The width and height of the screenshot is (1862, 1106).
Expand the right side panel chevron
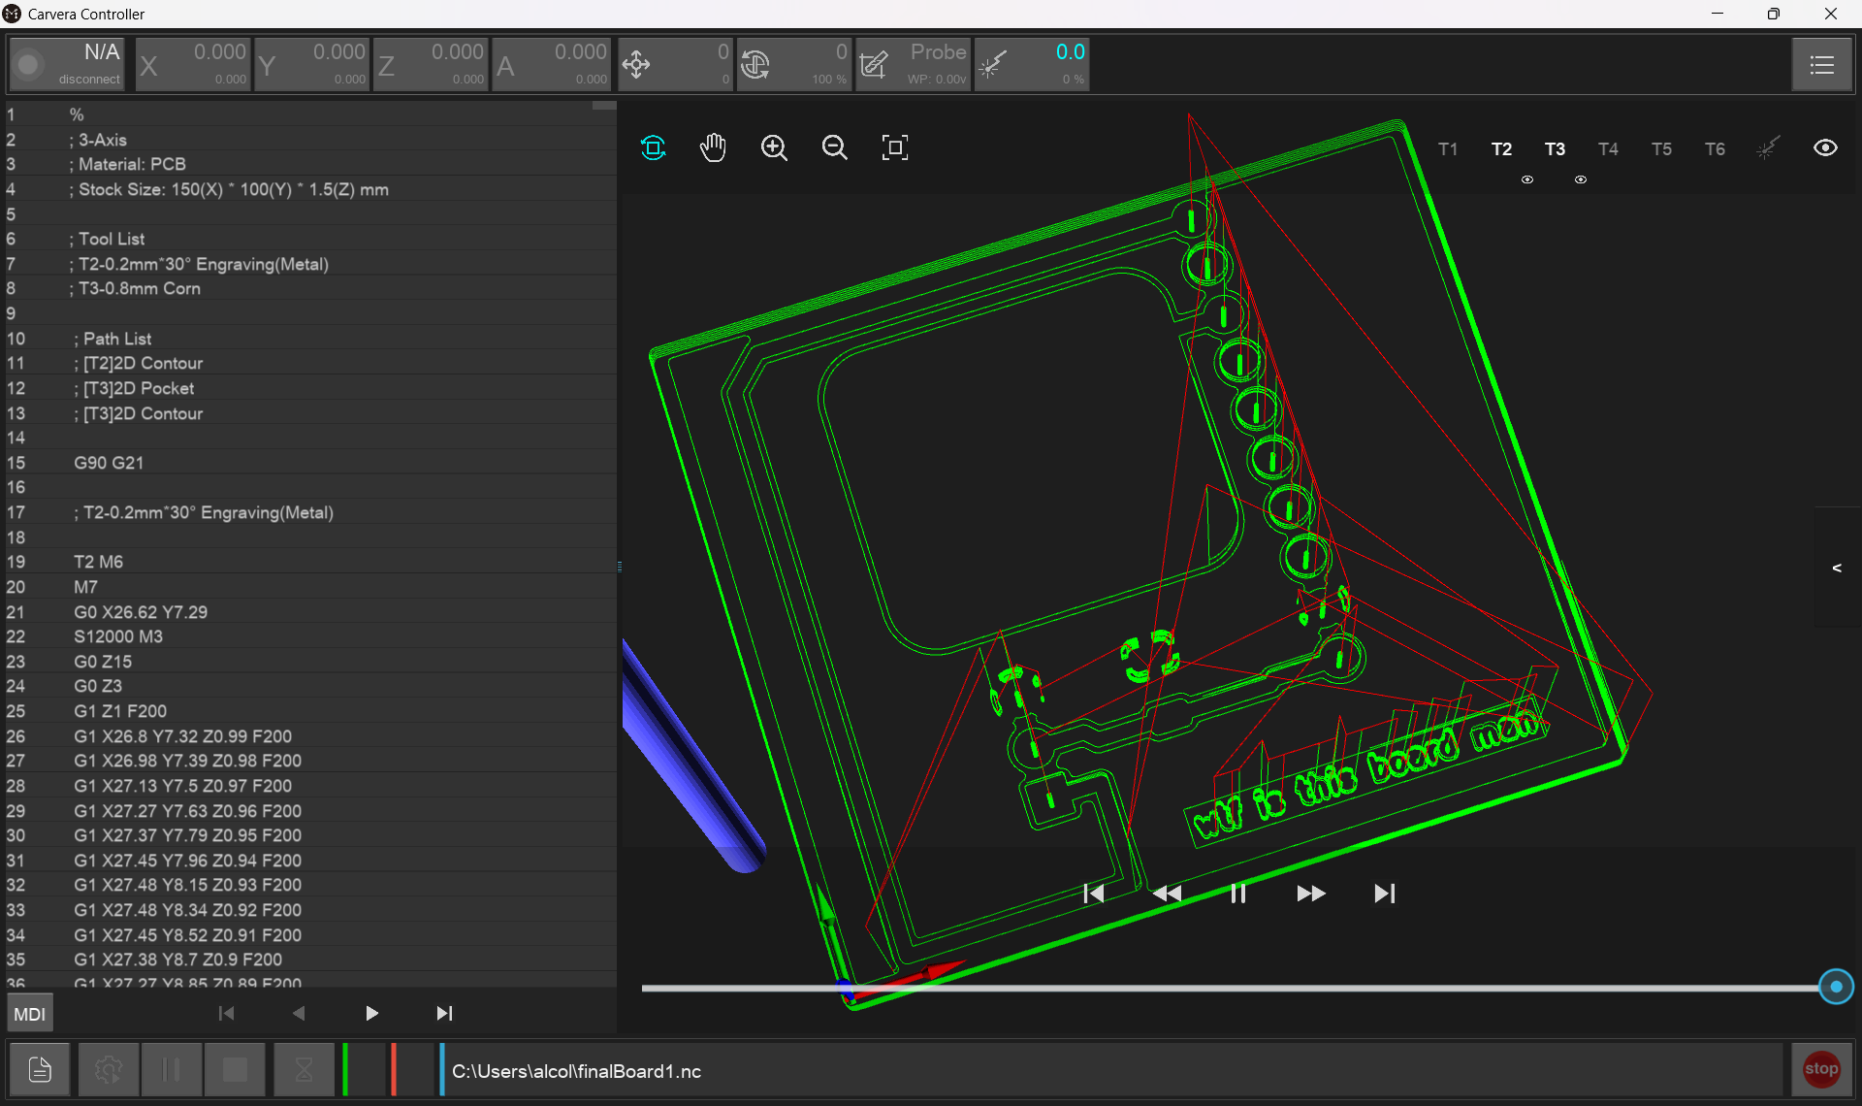(x=1837, y=568)
